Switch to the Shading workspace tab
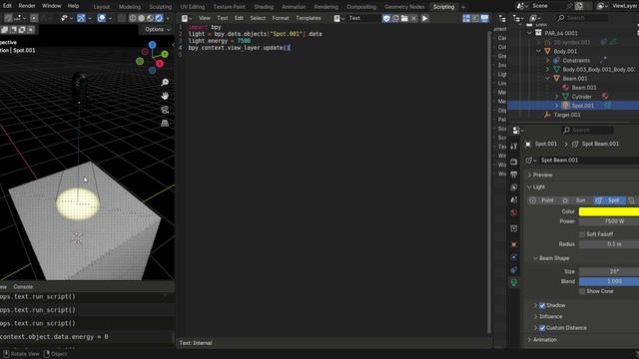The width and height of the screenshot is (639, 359). point(264,7)
